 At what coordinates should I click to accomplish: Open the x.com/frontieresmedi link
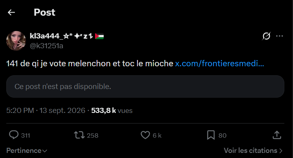(x=220, y=64)
